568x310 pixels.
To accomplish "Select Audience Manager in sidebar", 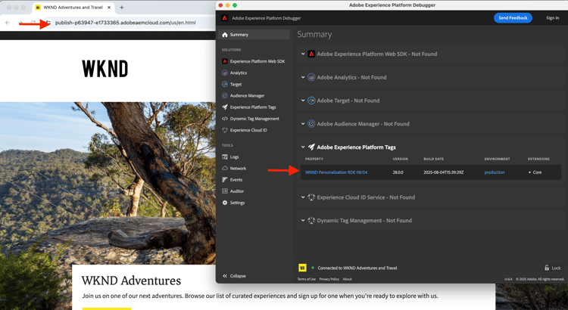I will (247, 96).
